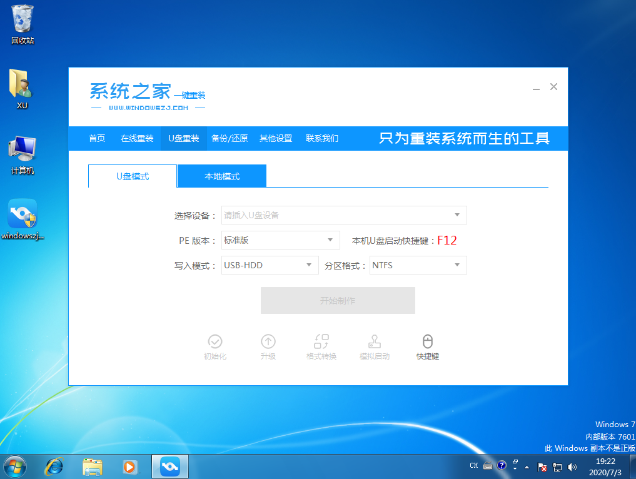Open the 备份/还原 menu item
Viewport: 636px width, 479px height.
tap(230, 138)
